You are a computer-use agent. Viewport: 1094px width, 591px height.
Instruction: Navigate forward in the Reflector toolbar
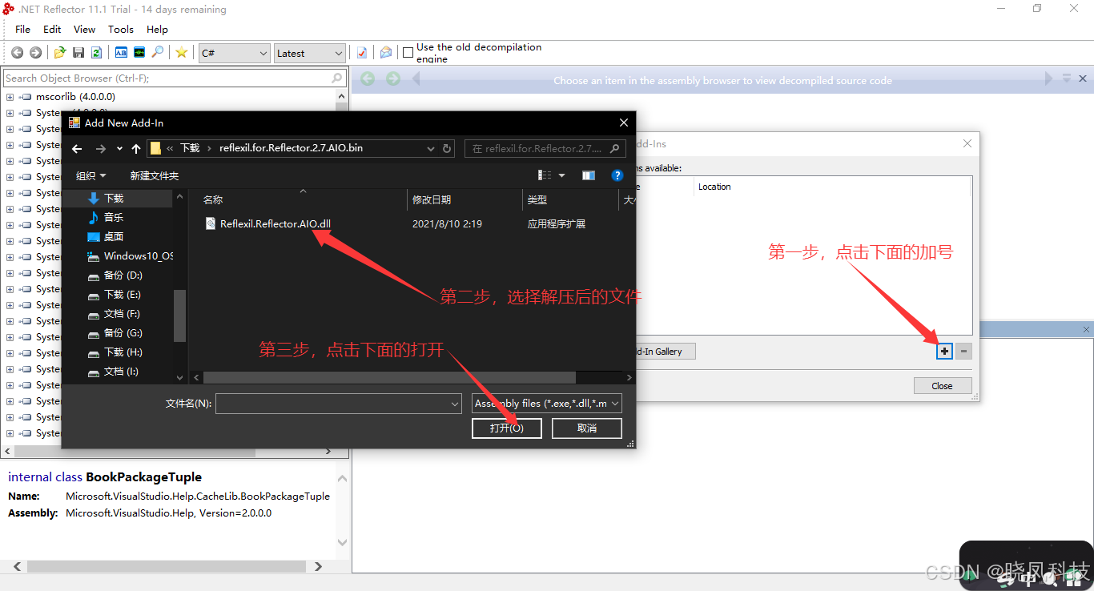tap(35, 52)
